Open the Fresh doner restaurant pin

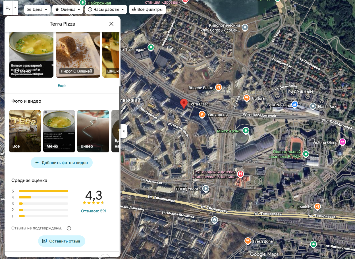click(248, 241)
